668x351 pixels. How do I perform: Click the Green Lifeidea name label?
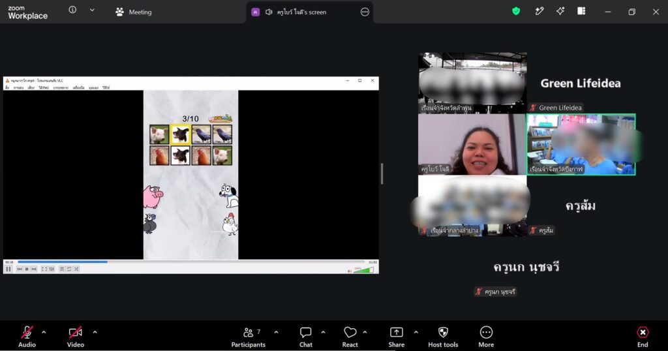coord(556,108)
